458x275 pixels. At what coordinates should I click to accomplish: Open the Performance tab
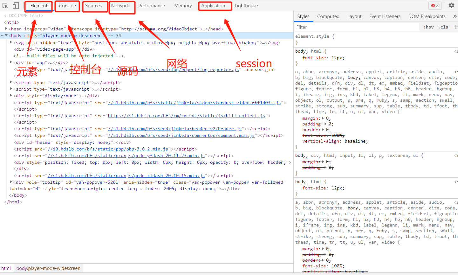[x=152, y=6]
